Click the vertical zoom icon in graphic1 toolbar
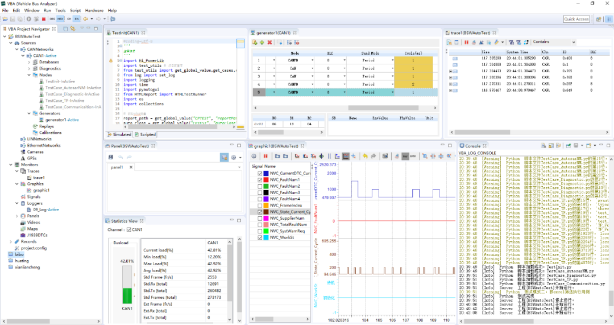Image resolution: width=614 pixels, height=325 pixels. (441, 156)
